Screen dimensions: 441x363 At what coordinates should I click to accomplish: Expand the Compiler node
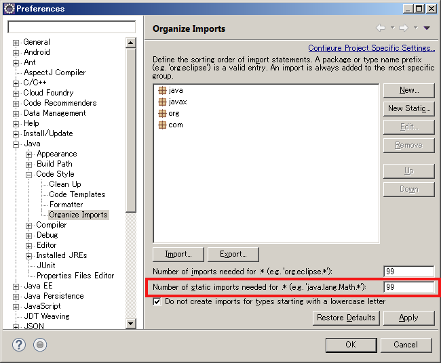(x=28, y=226)
